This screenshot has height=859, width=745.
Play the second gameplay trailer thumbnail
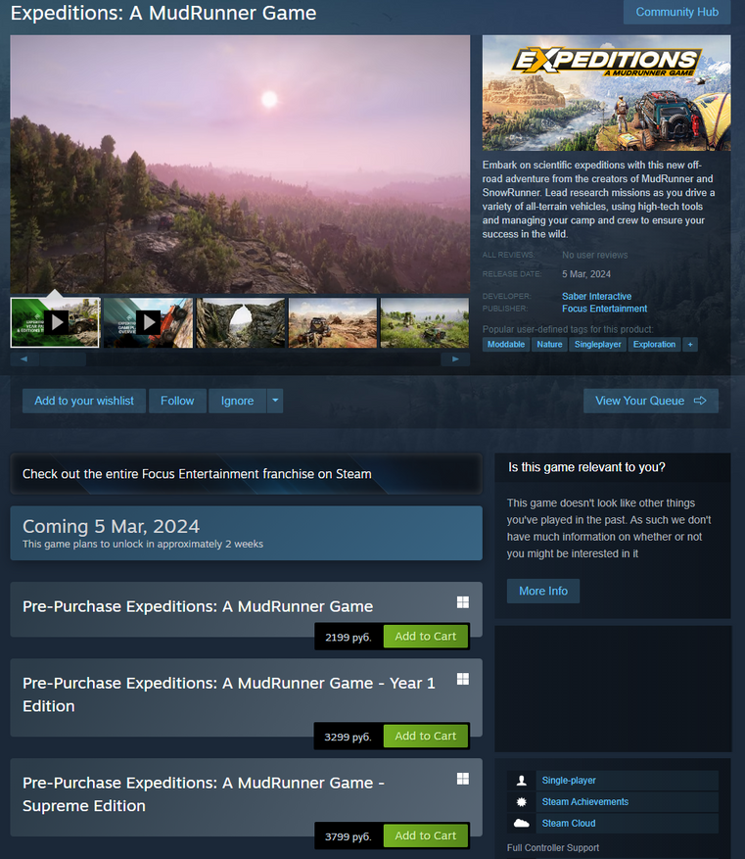[148, 322]
